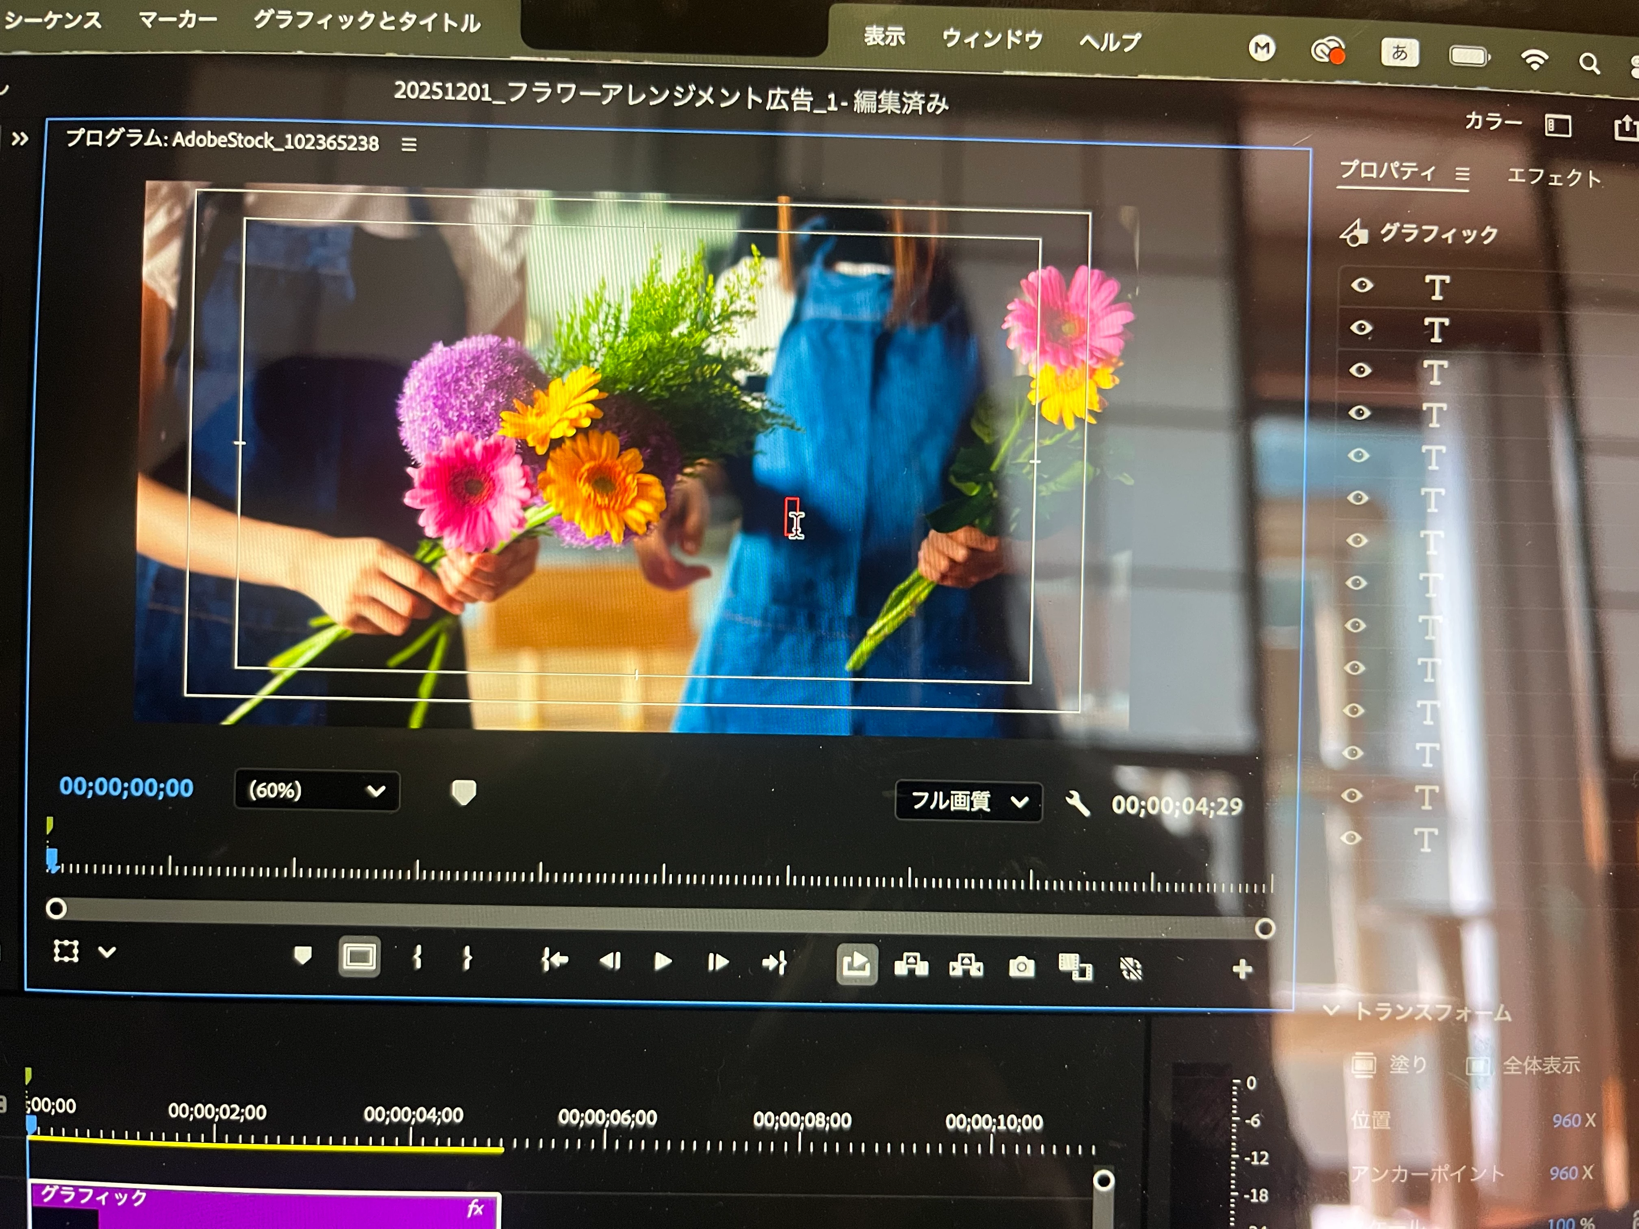1639x1229 pixels.
Task: Click the 塗り fill button
Action: click(1390, 1064)
